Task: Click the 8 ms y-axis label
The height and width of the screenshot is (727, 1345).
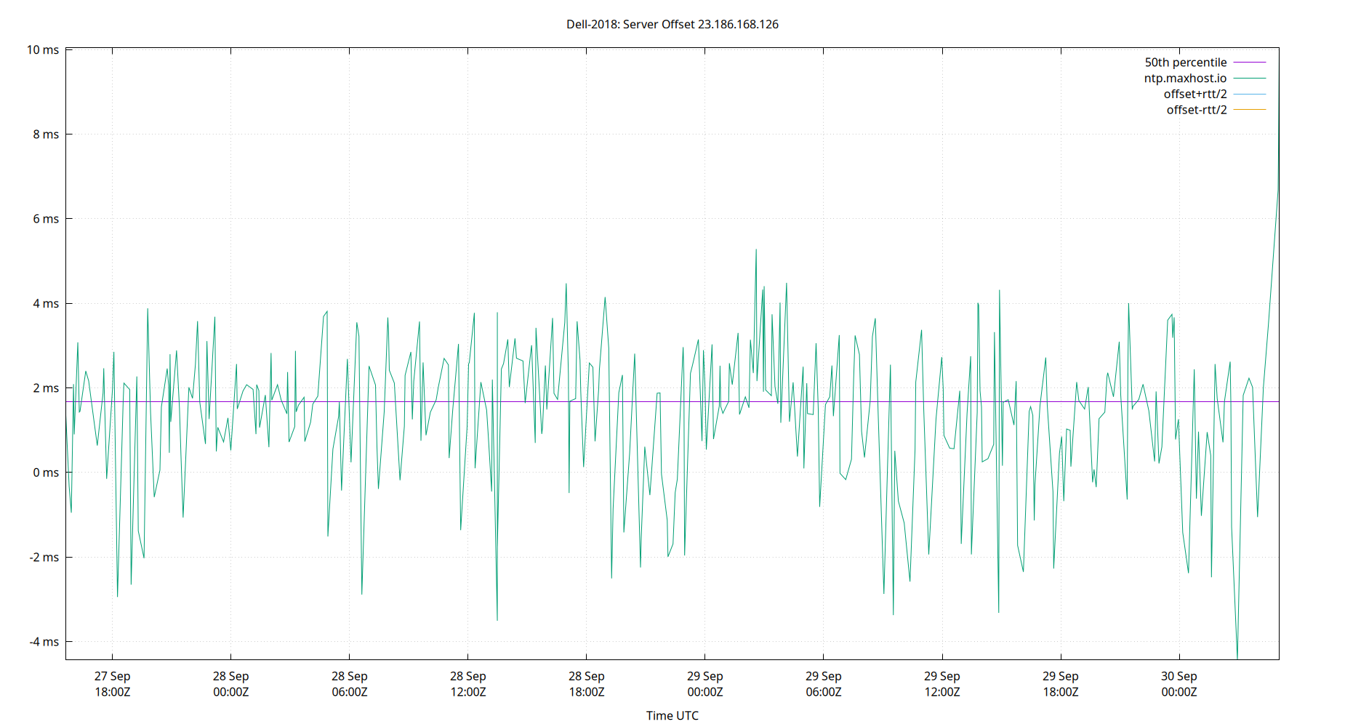Action: tap(46, 134)
